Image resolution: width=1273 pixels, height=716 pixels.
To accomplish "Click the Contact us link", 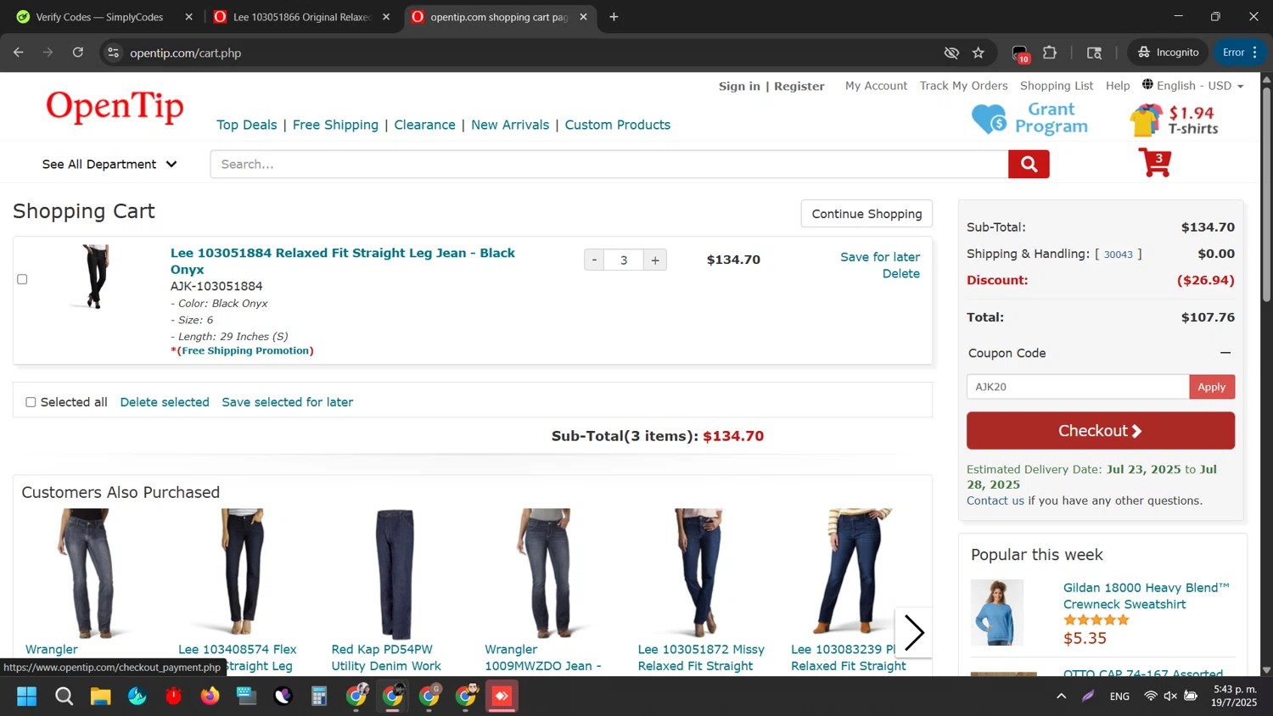I will 995,501.
